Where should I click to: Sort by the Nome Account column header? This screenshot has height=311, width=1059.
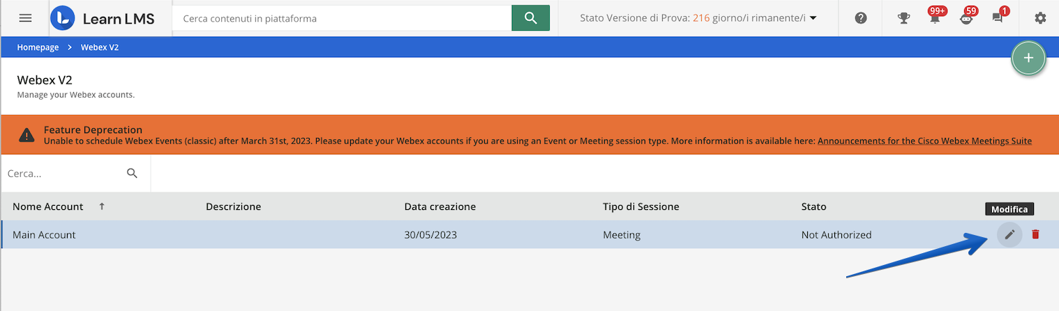tap(47, 206)
